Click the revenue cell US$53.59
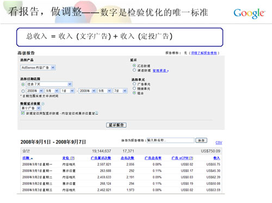 pyautogui.click(x=213, y=190)
